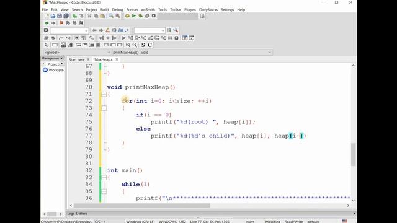Open the Build menu

104,10
